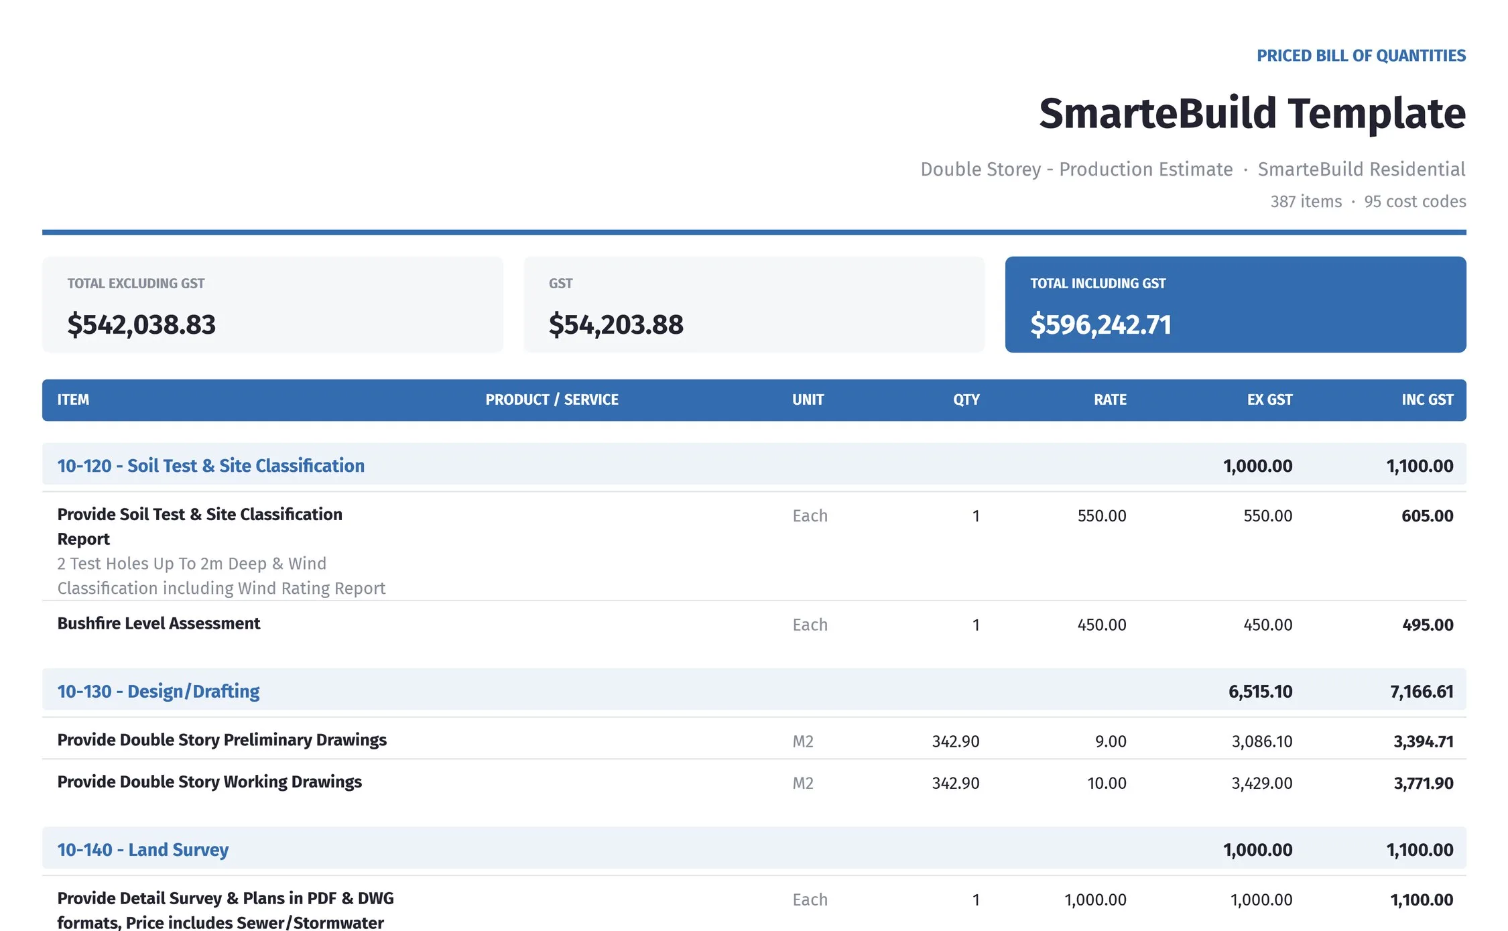This screenshot has height=931, width=1508.
Task: Select Provide Double Story Preliminary Drawings
Action: pyautogui.click(x=222, y=739)
